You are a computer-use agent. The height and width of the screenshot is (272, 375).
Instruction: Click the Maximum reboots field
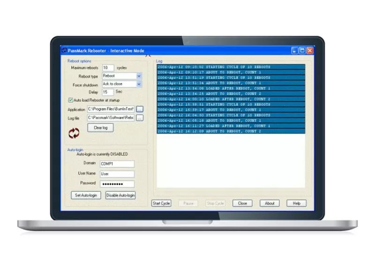pos(108,68)
